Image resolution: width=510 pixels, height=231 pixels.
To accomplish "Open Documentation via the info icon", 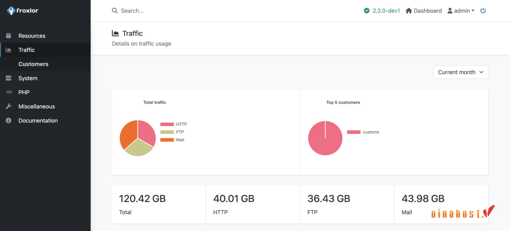I will (8, 120).
